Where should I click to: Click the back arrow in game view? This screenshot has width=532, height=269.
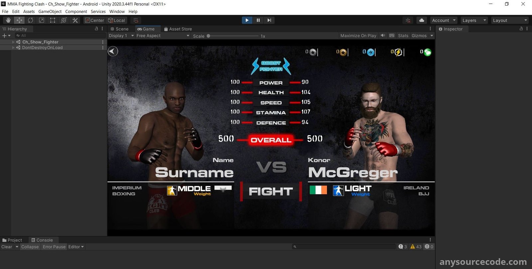click(x=113, y=51)
